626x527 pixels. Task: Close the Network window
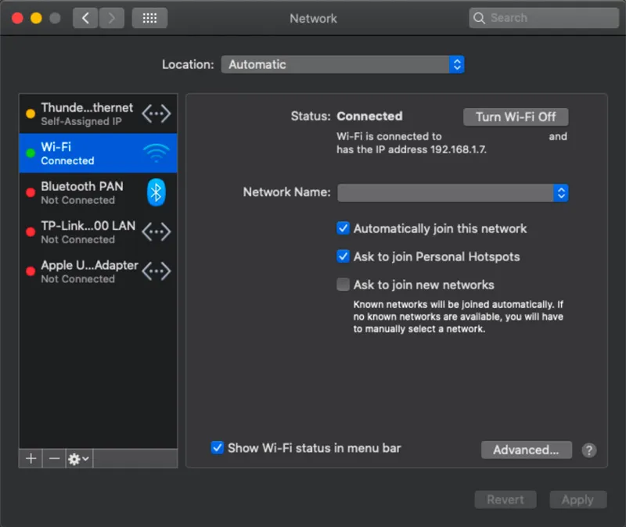tap(17, 18)
